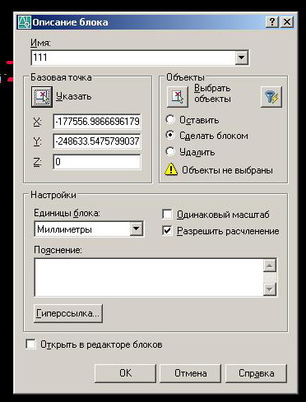Viewport: 306px width, 402px height.
Task: Click the question mark help button in title bar
Action: [x=272, y=21]
